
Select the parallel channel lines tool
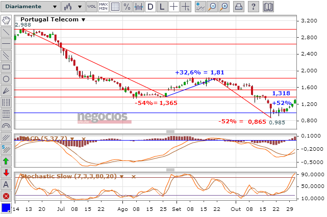tap(6, 56)
